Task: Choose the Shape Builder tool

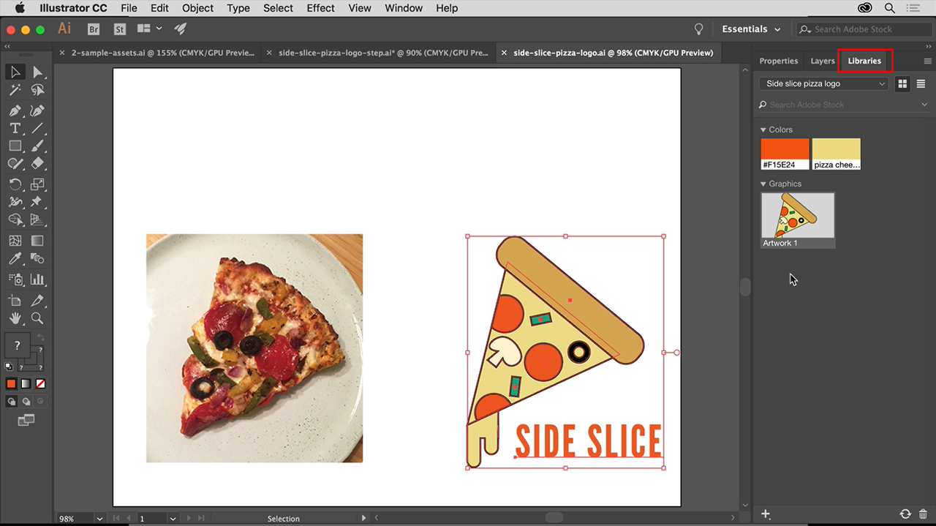Action: [15, 219]
